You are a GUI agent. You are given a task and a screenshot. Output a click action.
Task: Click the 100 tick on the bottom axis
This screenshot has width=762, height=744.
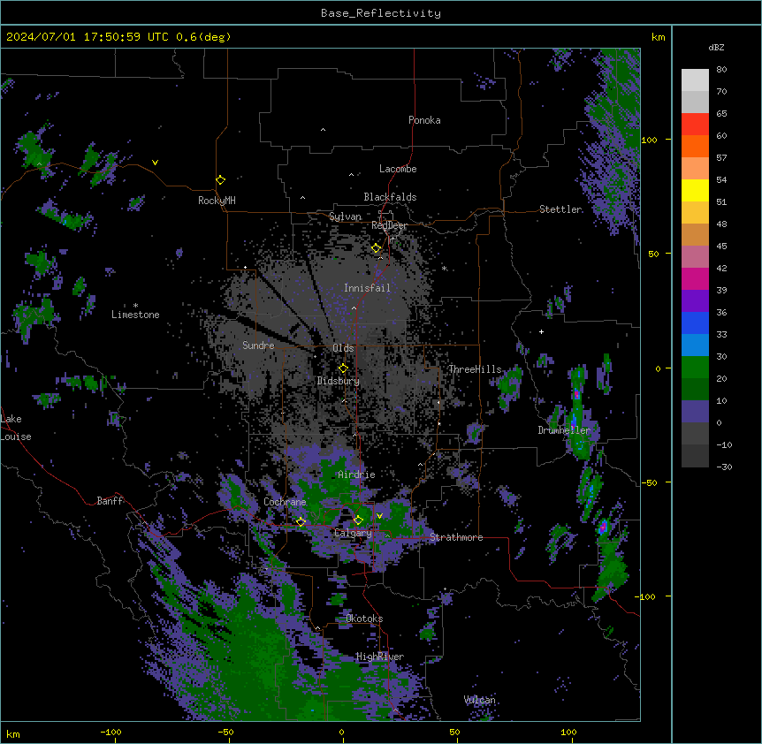pyautogui.click(x=568, y=733)
